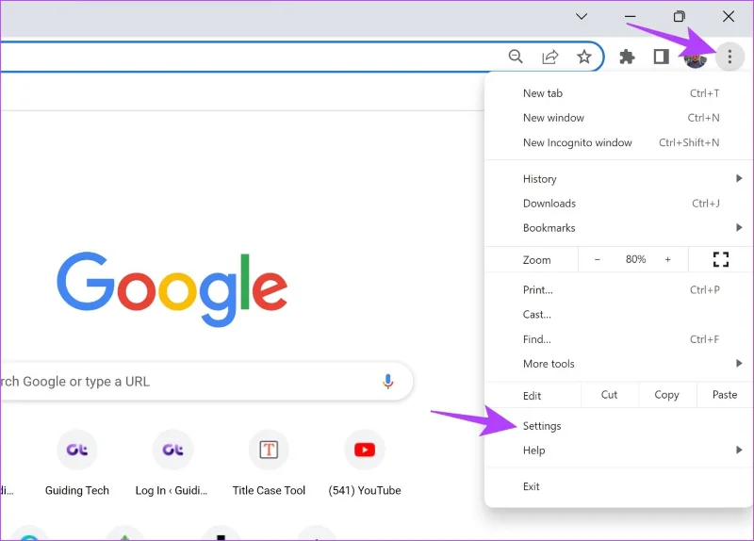
Task: Expand the History submenu
Action: 618,179
